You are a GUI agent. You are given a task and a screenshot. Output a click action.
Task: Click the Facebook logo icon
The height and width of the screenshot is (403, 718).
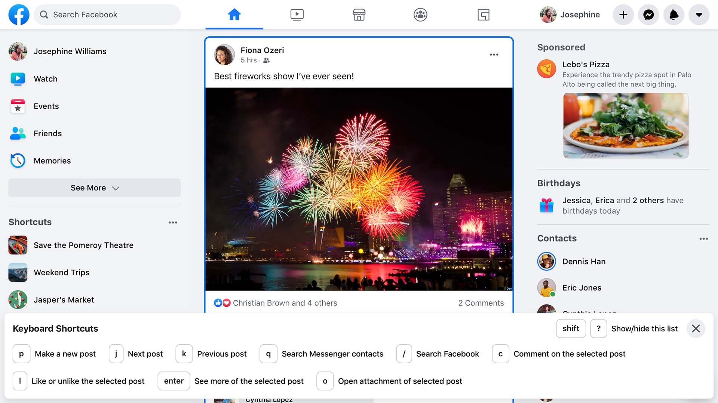(19, 15)
